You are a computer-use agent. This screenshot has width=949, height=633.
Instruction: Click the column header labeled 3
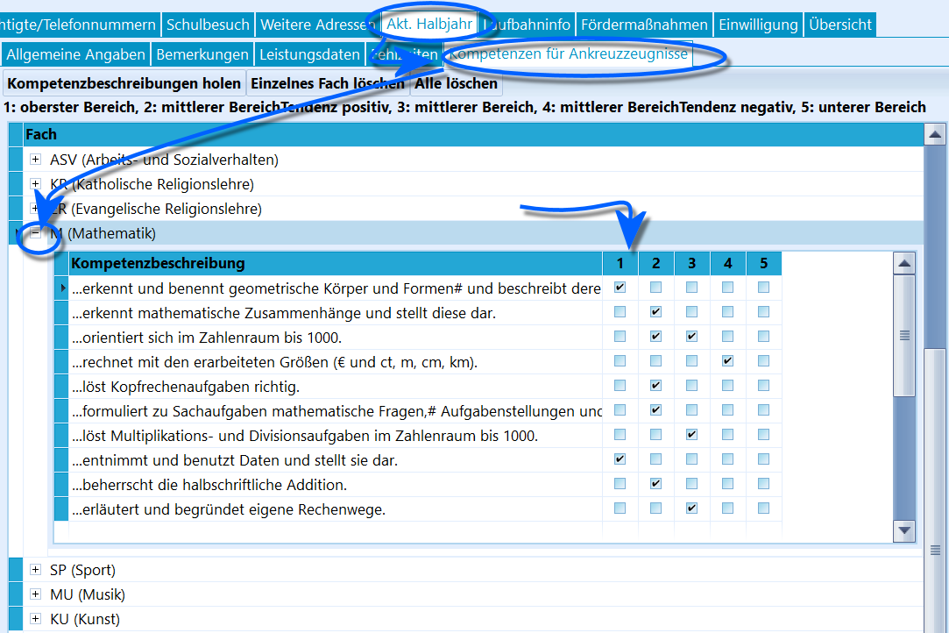click(691, 264)
